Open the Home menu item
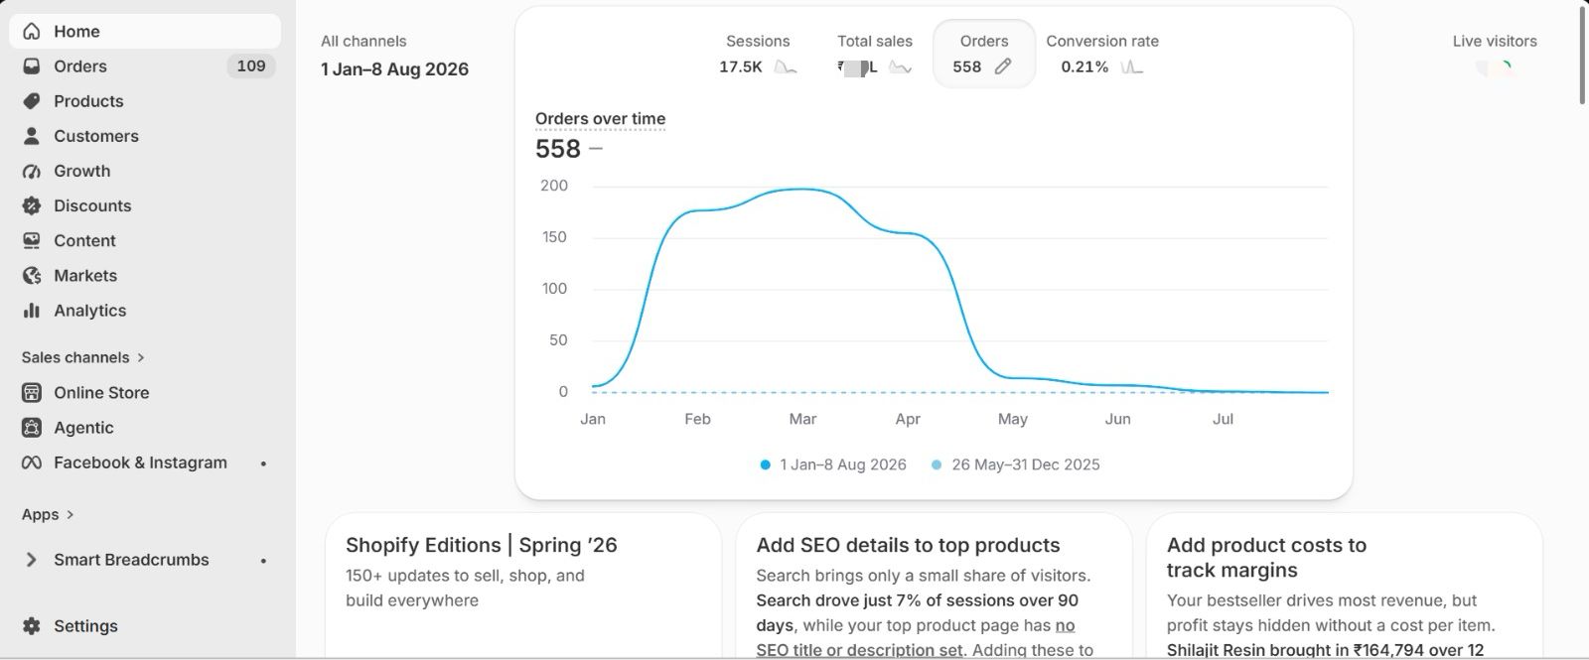 [145, 32]
